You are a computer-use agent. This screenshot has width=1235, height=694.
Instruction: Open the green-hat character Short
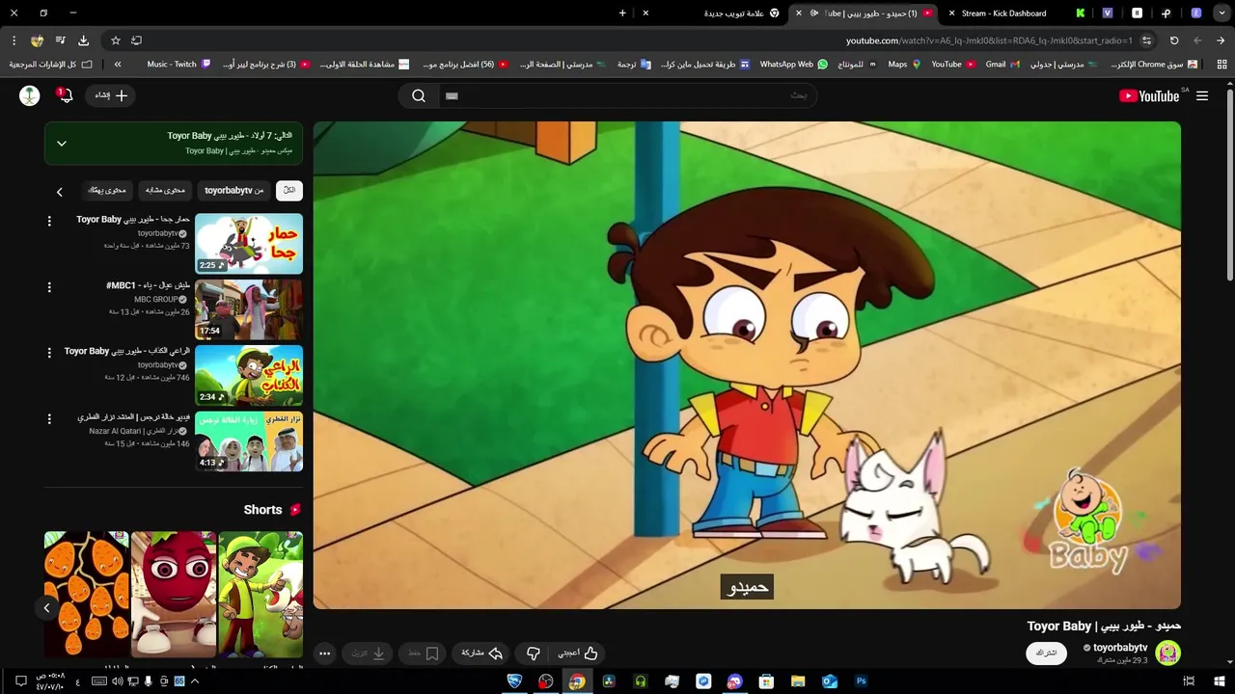261,594
